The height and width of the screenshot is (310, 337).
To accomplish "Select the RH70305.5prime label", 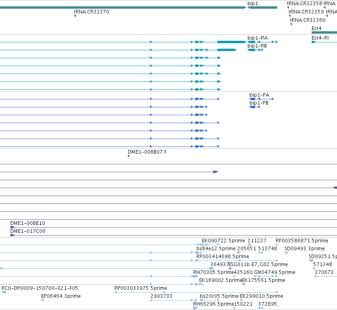I will (x=213, y=272).
